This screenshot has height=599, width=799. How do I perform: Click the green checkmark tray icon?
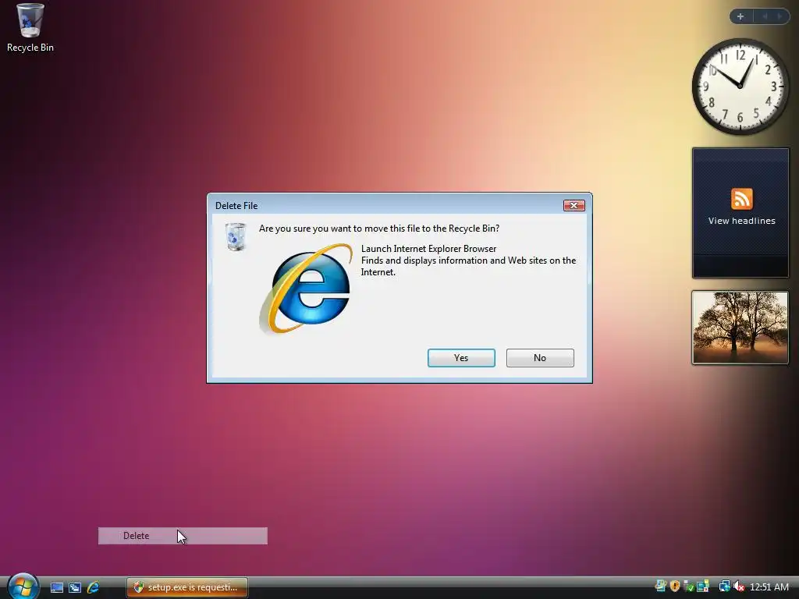[689, 587]
